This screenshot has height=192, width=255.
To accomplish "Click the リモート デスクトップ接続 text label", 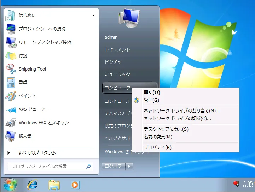I will (x=45, y=42).
